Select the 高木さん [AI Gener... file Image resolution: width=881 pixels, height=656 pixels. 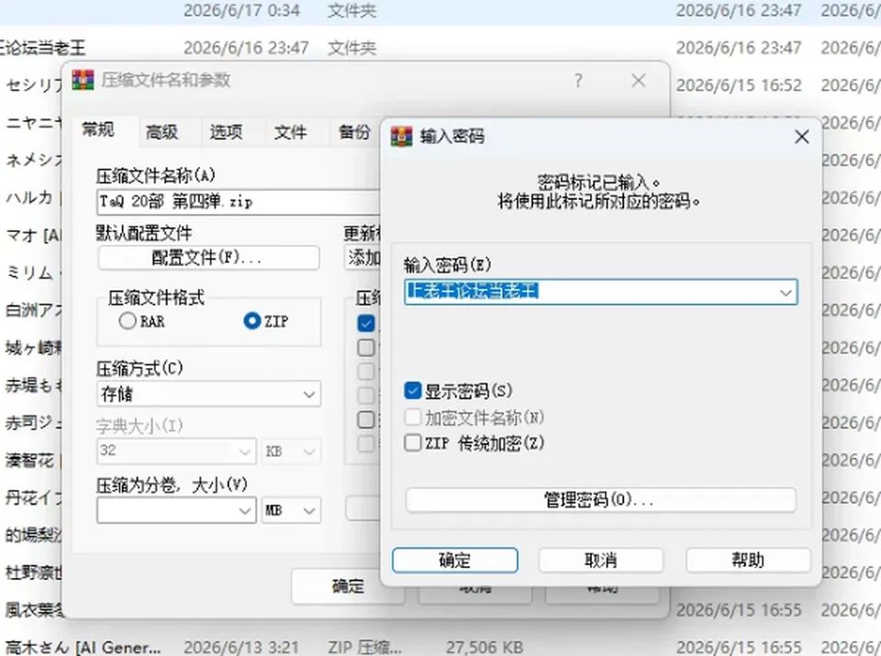tap(84, 648)
